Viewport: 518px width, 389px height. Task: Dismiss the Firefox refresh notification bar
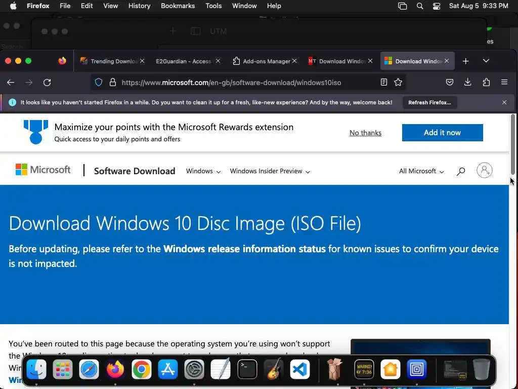[504, 102]
